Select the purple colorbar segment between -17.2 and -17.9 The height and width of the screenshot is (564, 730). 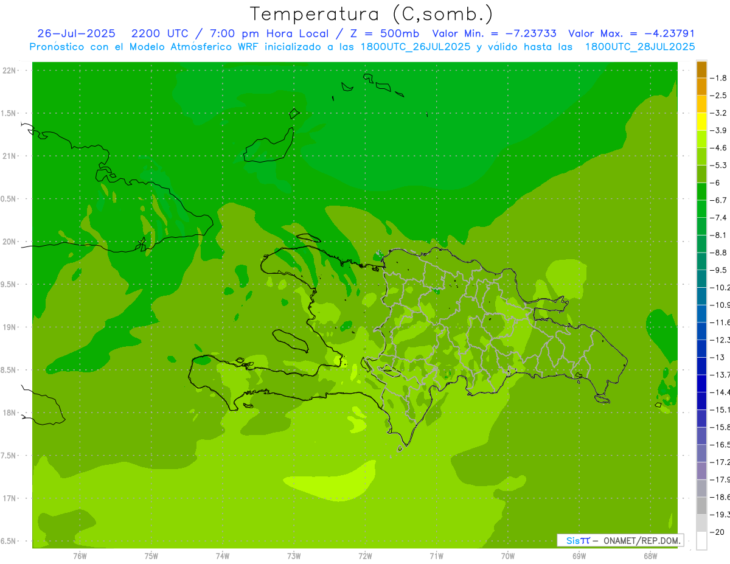[x=701, y=471]
